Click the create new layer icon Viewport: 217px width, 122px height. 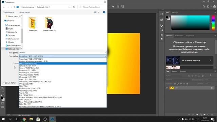208,115
